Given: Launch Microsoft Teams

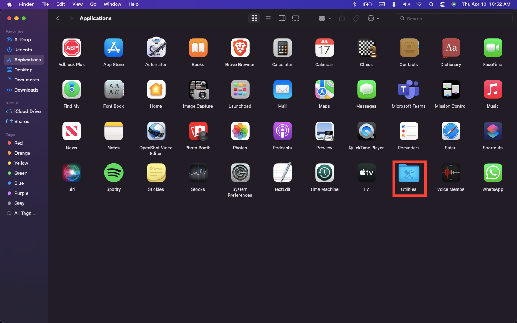Looking at the screenshot, I should 409,90.
